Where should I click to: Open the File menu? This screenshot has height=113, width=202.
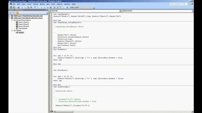(x=14, y=4)
